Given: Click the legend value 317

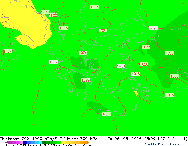Looking at the screenshot, I should (x=85, y=145).
